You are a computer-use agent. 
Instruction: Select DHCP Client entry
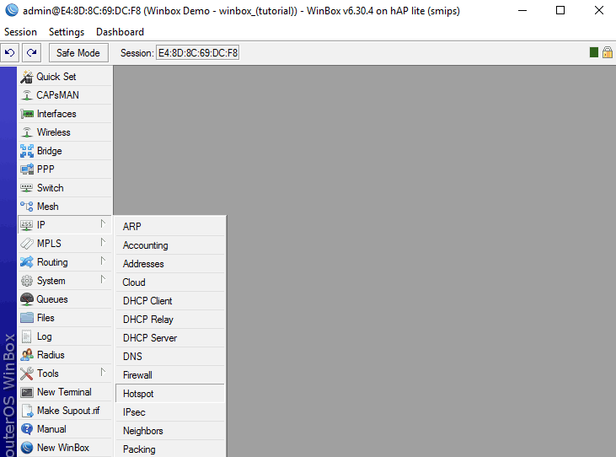point(170,301)
